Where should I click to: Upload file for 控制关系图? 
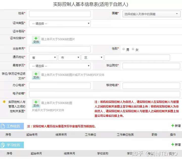pos(36,104)
